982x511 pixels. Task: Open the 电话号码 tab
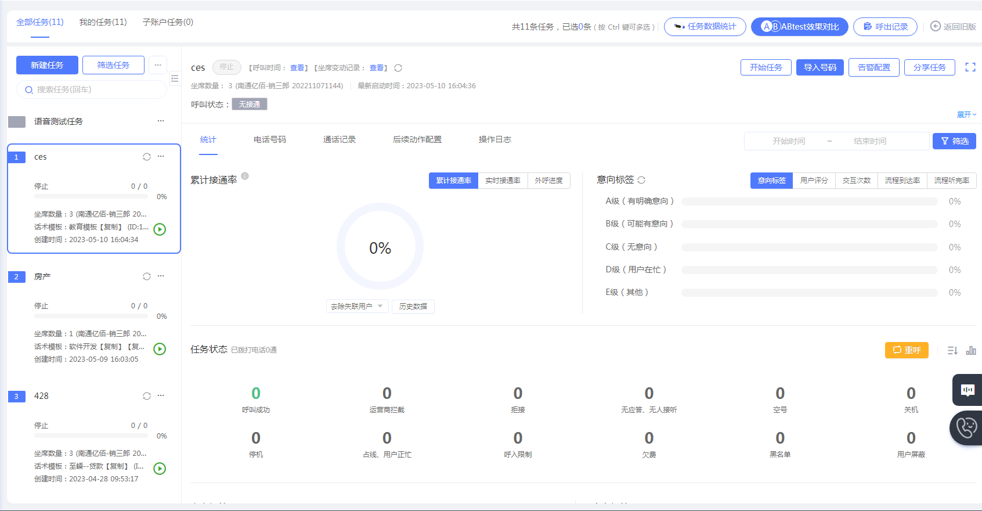(270, 139)
